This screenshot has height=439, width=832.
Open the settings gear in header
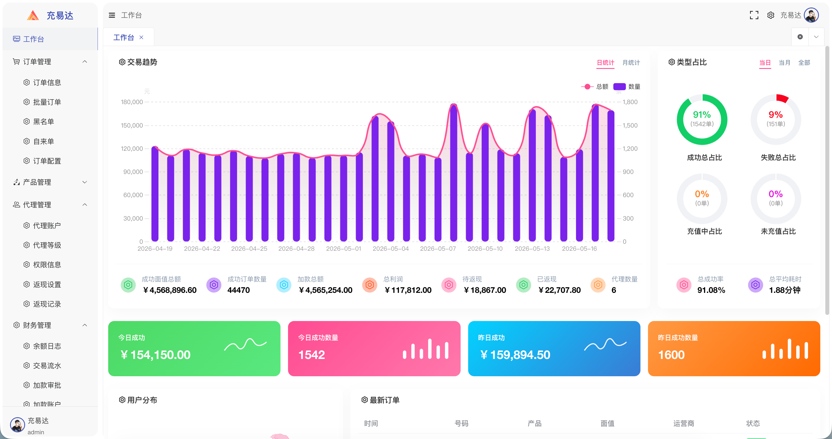771,15
